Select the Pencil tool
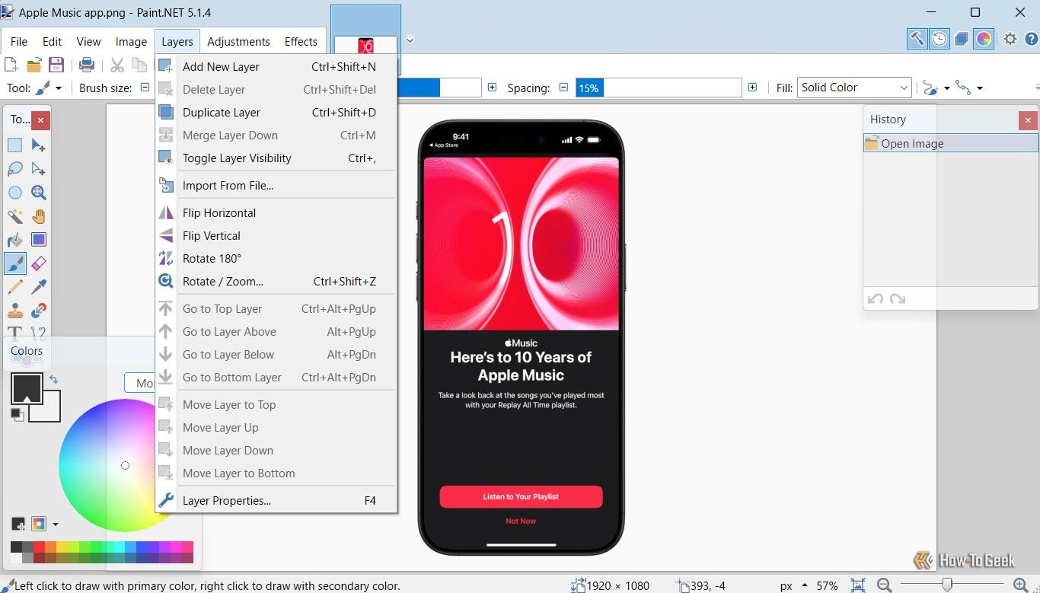The width and height of the screenshot is (1040, 593). coord(14,287)
